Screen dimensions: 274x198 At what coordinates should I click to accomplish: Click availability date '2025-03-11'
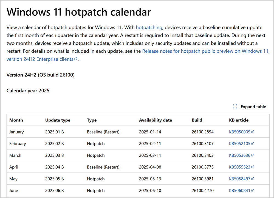(150, 155)
